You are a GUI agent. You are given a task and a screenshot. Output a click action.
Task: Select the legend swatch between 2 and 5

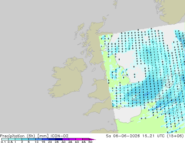click(x=25, y=139)
